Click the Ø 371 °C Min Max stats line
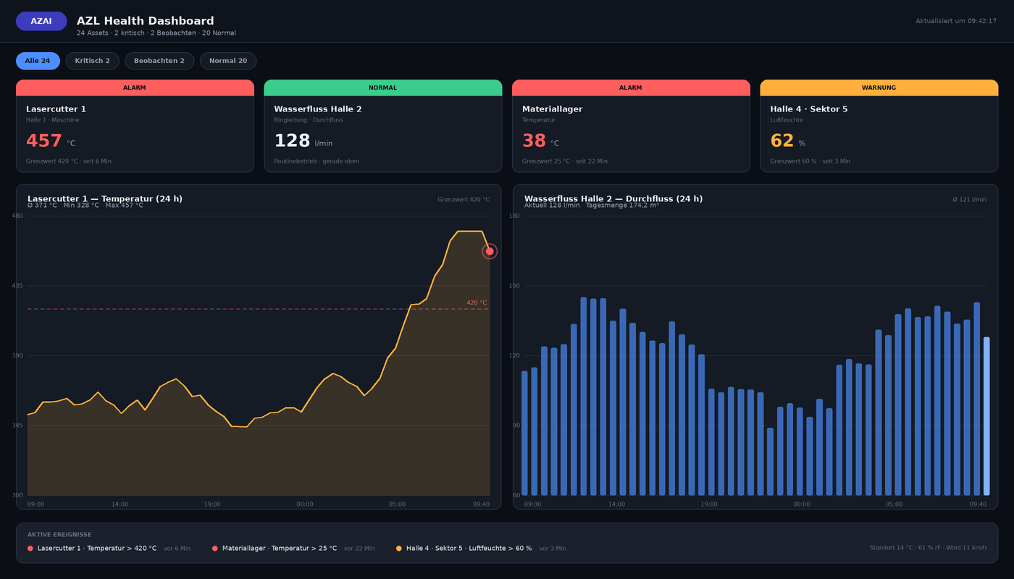 [85, 206]
